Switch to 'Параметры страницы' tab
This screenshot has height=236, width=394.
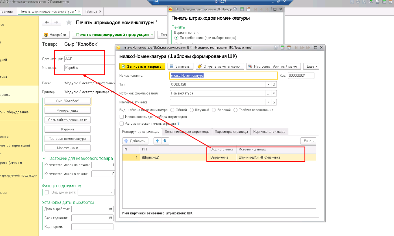[231, 132]
